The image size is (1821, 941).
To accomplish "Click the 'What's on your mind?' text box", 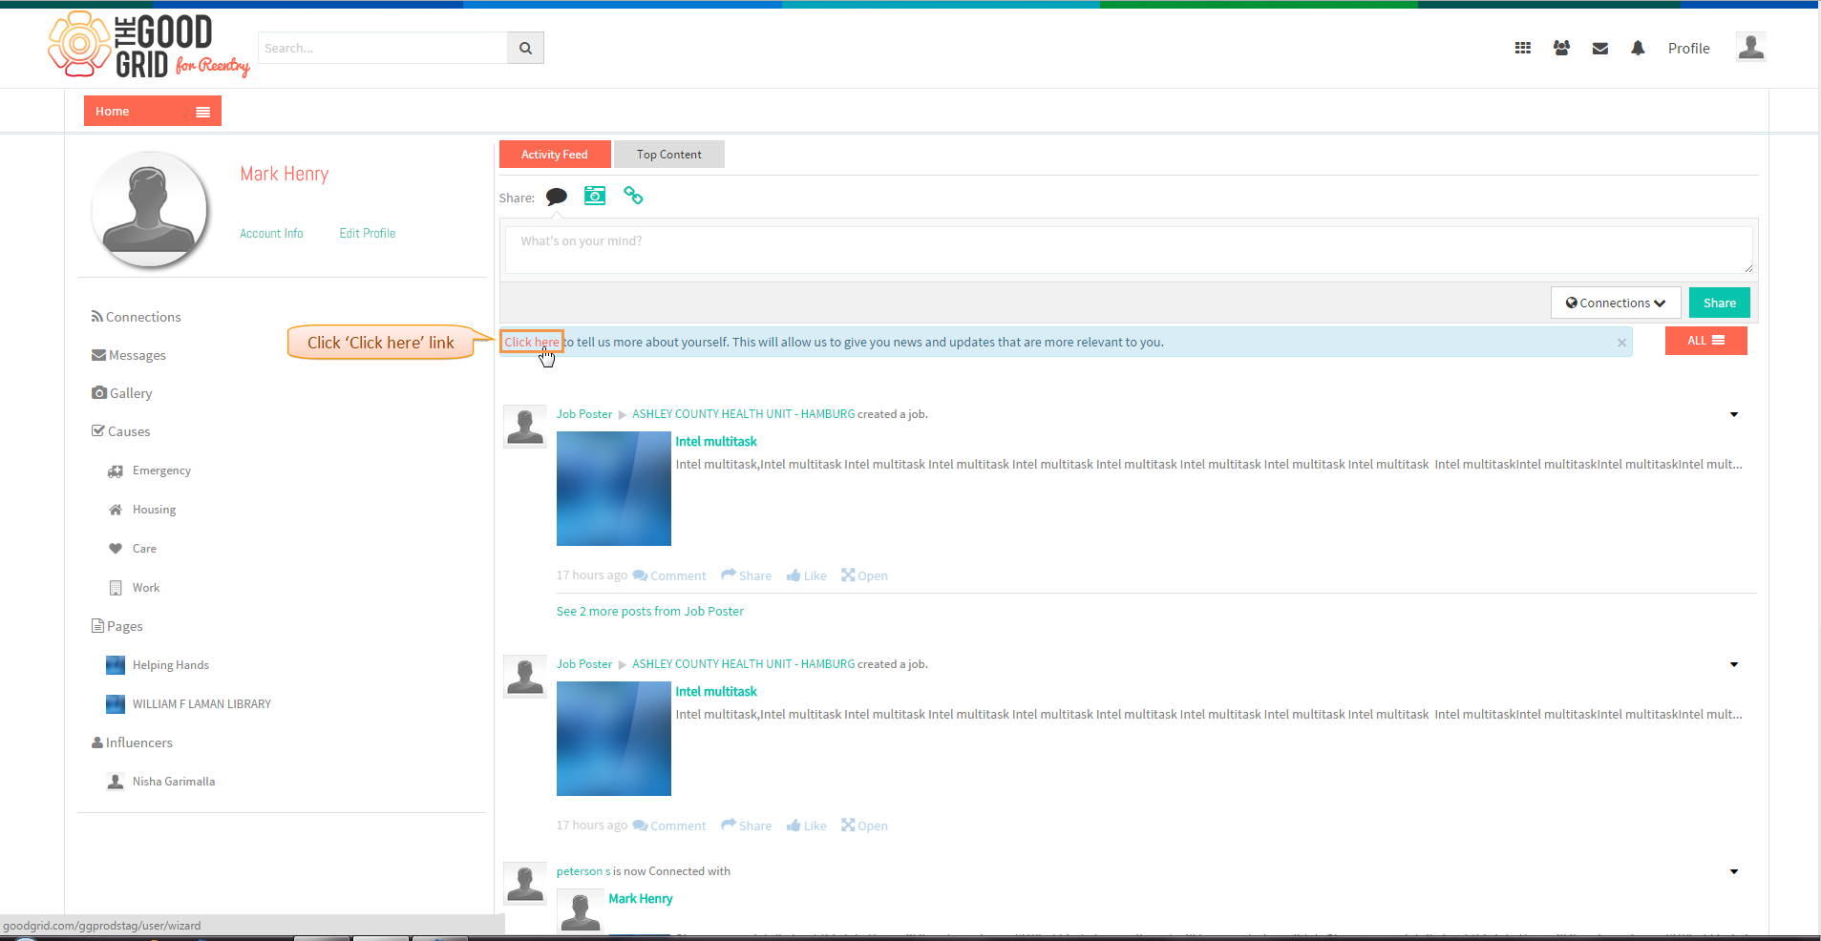I will pos(1129,250).
